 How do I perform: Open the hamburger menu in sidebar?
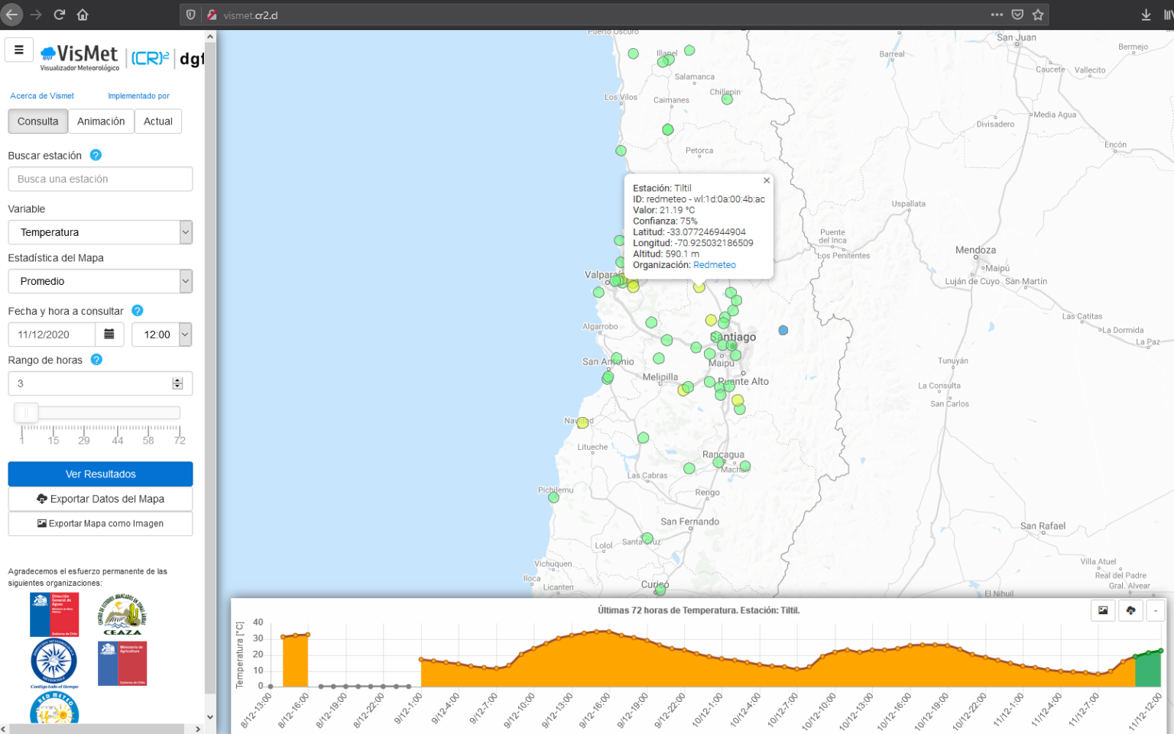(x=19, y=50)
